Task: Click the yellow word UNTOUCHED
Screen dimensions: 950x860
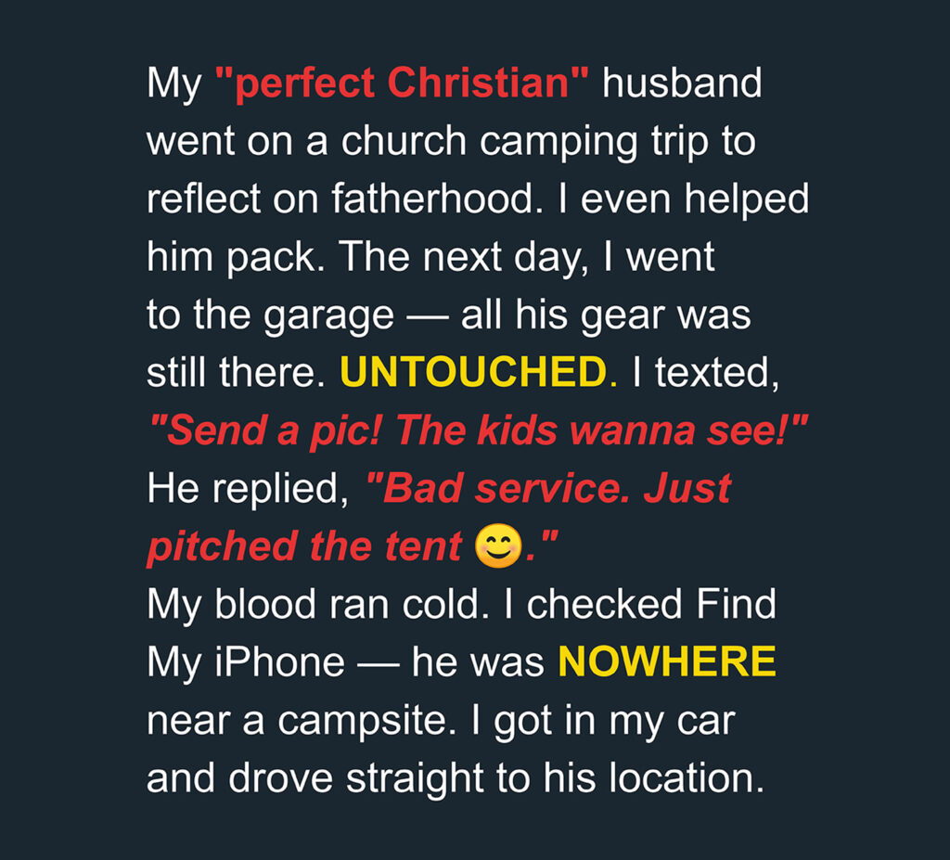Action: point(474,371)
